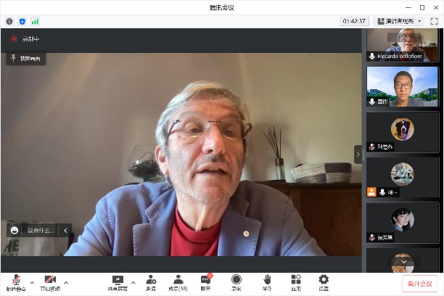Enter full screen mode via top-right icon
The height and width of the screenshot is (296, 444).
pos(434,21)
